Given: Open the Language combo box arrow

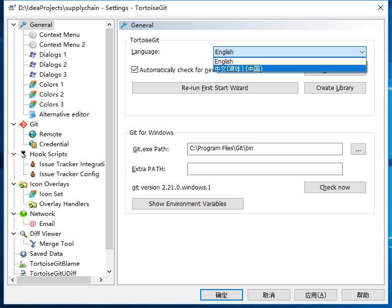Looking at the screenshot, I should click(362, 52).
